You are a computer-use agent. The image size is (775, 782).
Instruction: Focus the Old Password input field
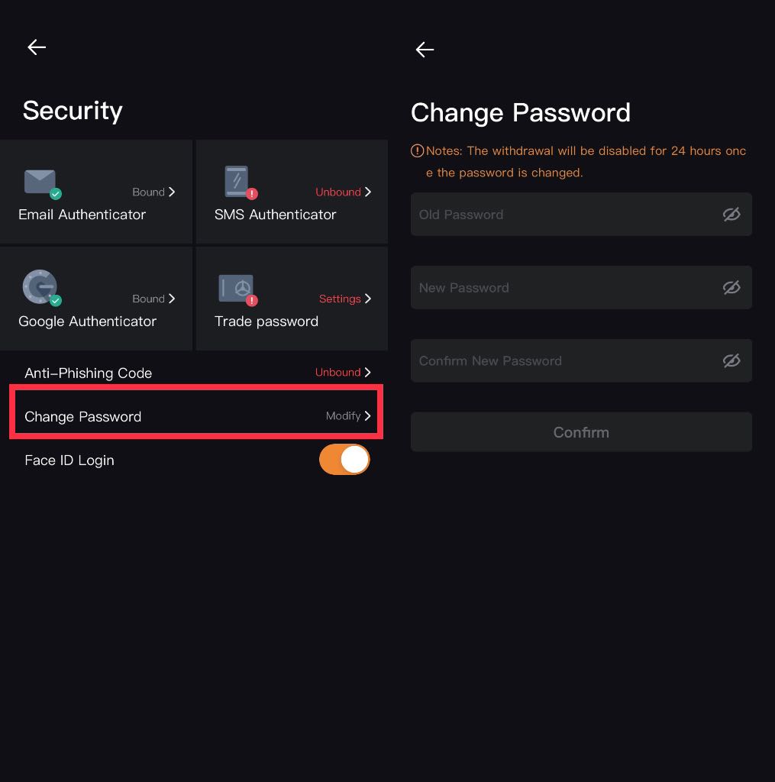pyautogui.click(x=581, y=215)
